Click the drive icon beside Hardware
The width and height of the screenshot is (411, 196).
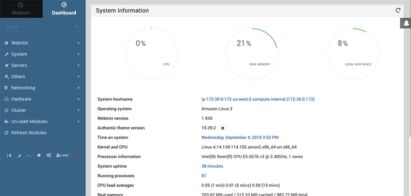point(6,99)
